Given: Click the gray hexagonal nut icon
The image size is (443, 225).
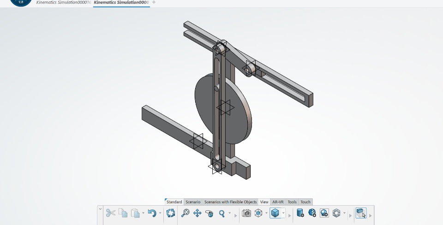Looking at the screenshot, I should point(336,213).
